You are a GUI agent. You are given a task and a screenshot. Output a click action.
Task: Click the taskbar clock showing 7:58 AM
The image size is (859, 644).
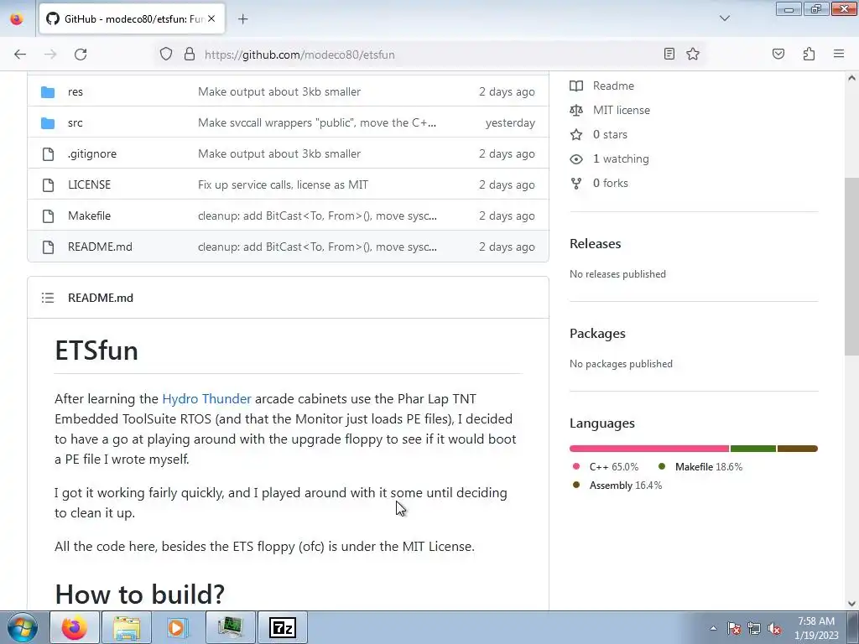click(x=816, y=628)
